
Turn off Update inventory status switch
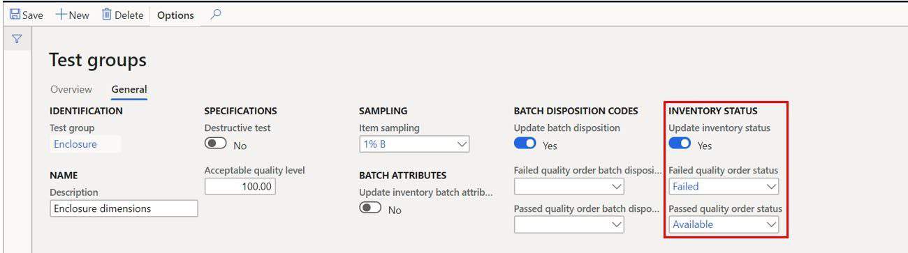point(680,144)
